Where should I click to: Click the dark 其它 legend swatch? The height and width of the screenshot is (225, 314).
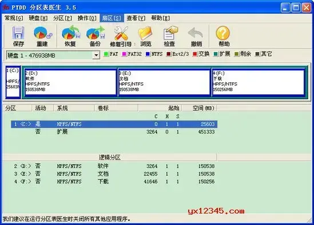(257, 54)
